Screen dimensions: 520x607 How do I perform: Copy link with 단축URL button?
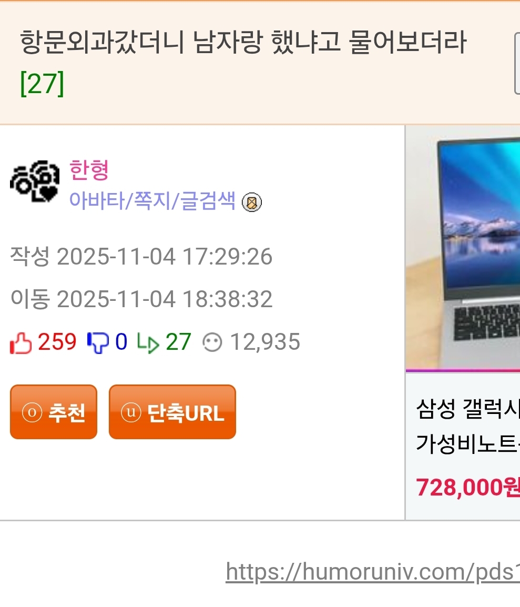[x=172, y=412]
